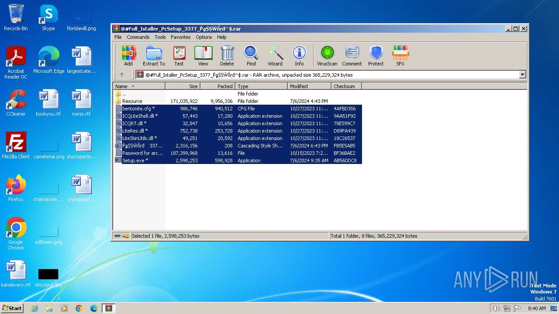Image resolution: width=559 pixels, height=314 pixels.
Task: Click the Add toolbar icon
Action: [x=128, y=55]
